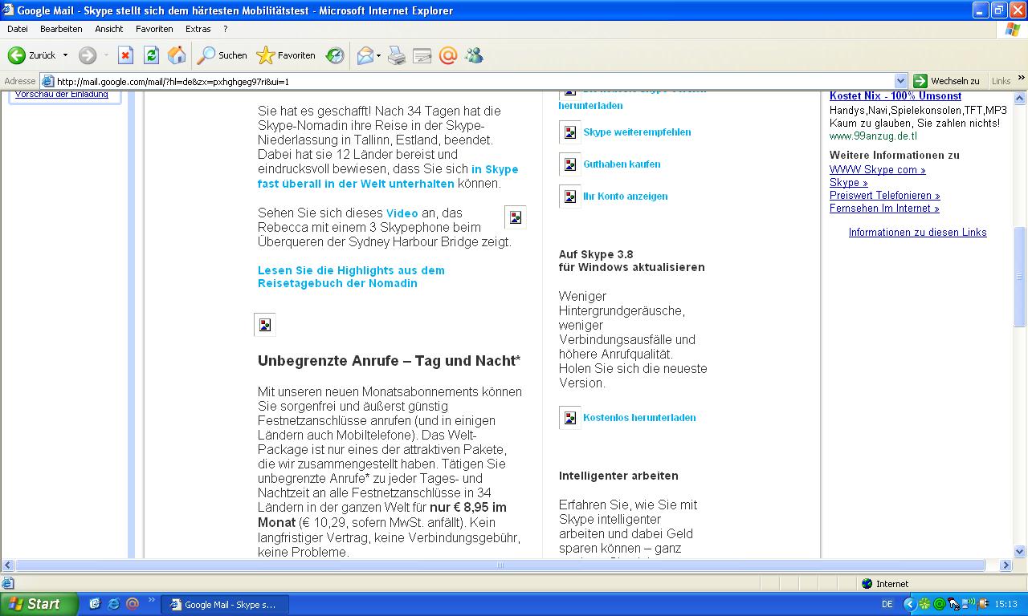Viewport: 1028px width, 616px height.
Task: Open the Windows Start menu
Action: pyautogui.click(x=39, y=604)
